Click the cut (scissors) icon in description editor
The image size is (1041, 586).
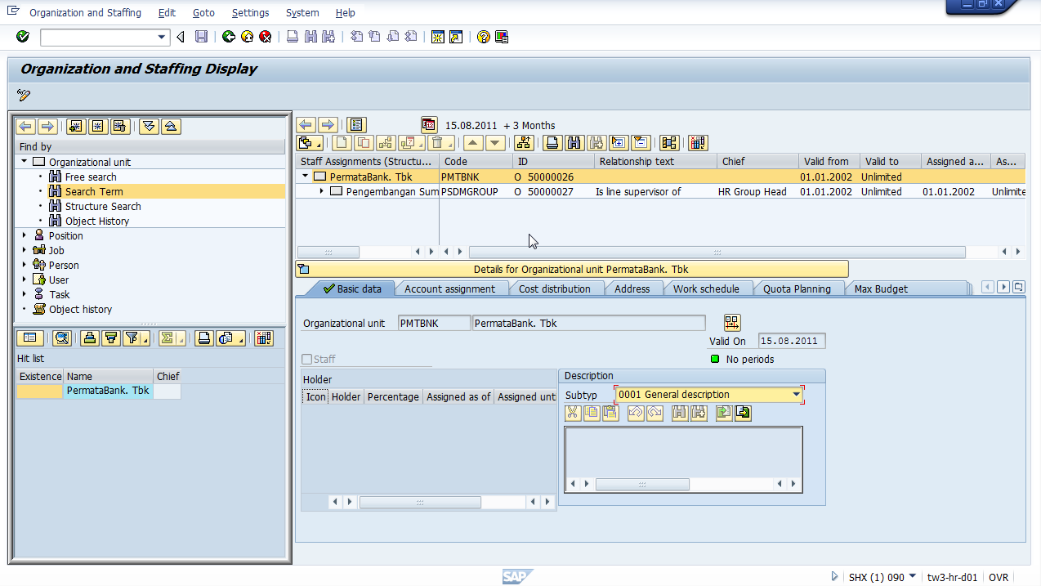click(572, 413)
